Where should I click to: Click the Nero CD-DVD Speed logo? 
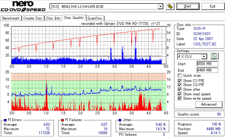click(23, 6)
